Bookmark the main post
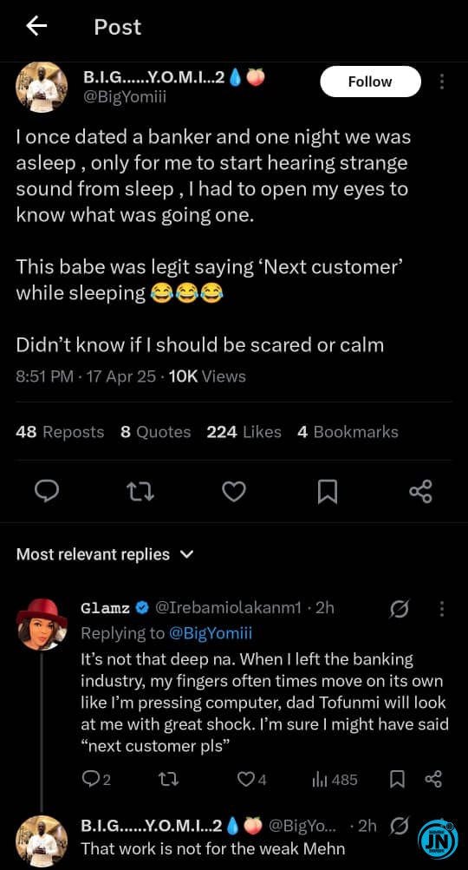468x870 pixels. click(x=327, y=492)
